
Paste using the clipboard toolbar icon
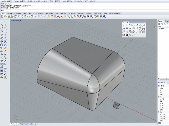pos(25,16)
